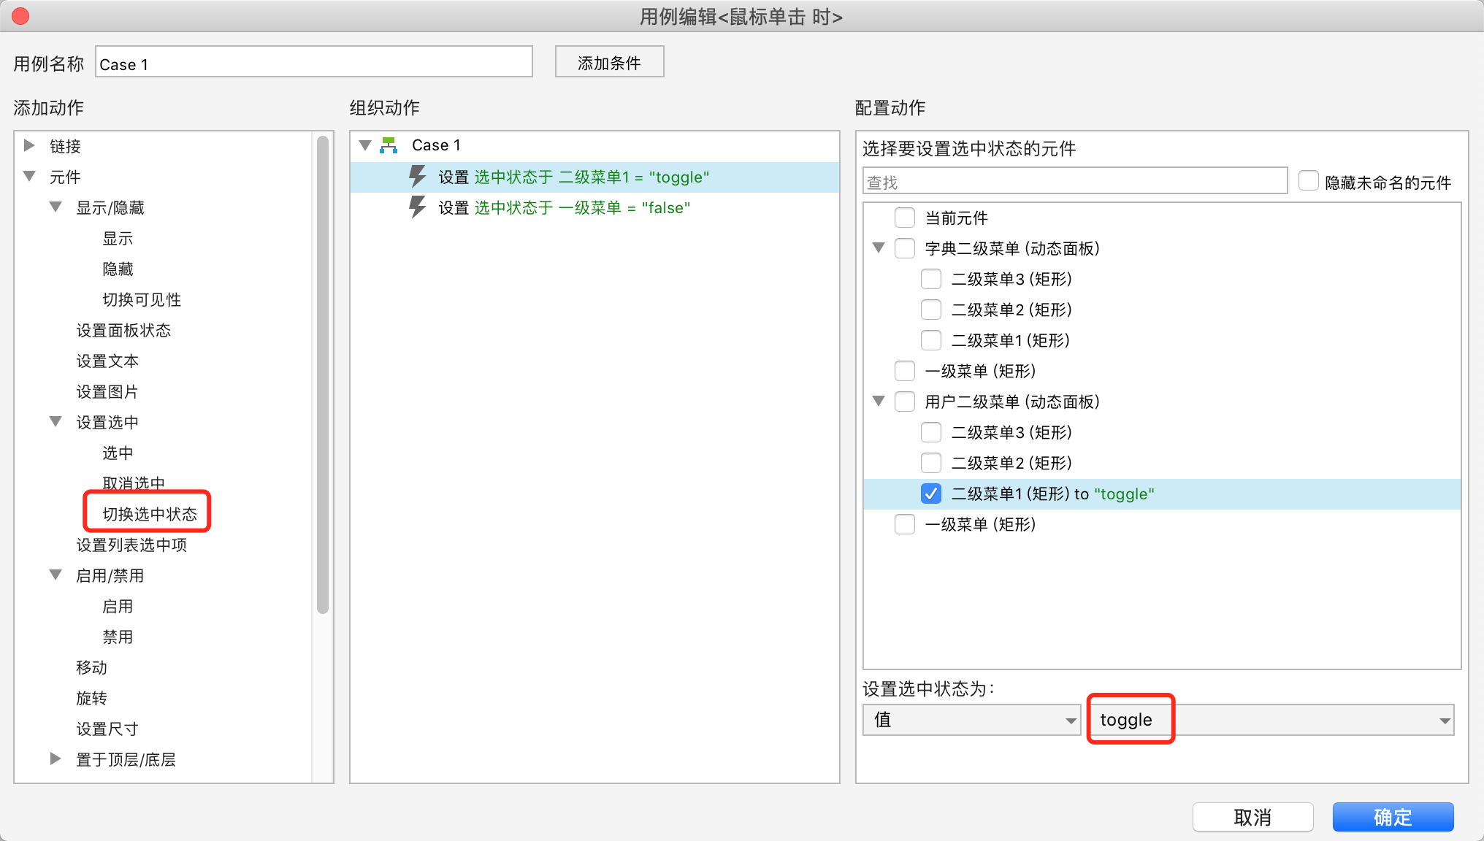The height and width of the screenshot is (841, 1484).
Task: Click the 链接 group label
Action: (x=65, y=146)
